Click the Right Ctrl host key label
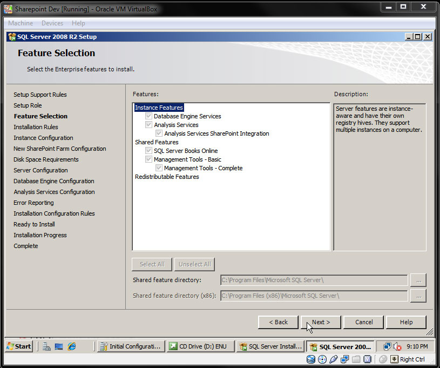 412,359
